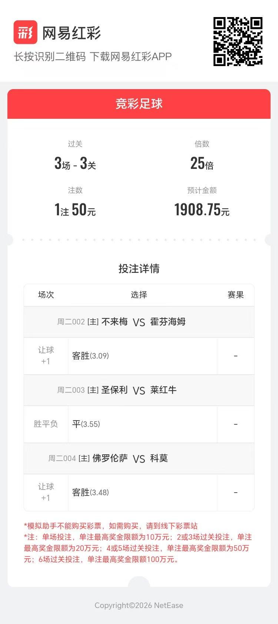Click the QR code image
Image resolution: width=278 pixels, height=624 pixels.
coord(238,42)
